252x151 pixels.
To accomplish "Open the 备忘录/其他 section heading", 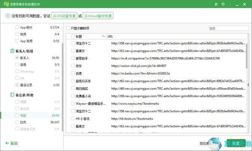I will pos(24,95).
